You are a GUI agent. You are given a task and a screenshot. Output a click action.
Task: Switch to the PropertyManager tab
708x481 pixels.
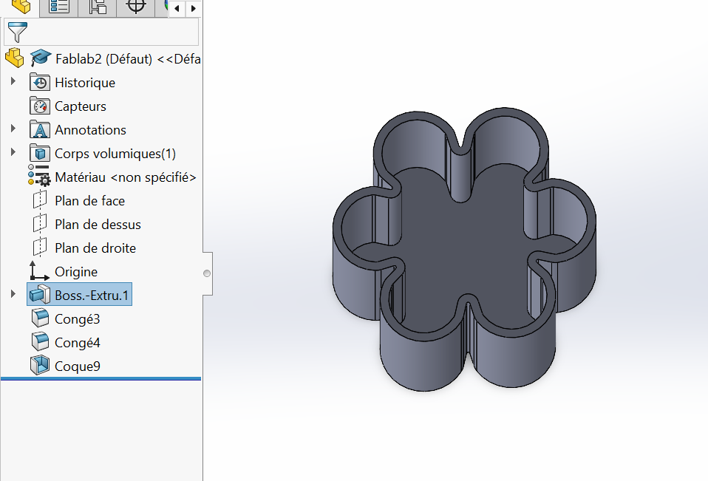pos(58,7)
